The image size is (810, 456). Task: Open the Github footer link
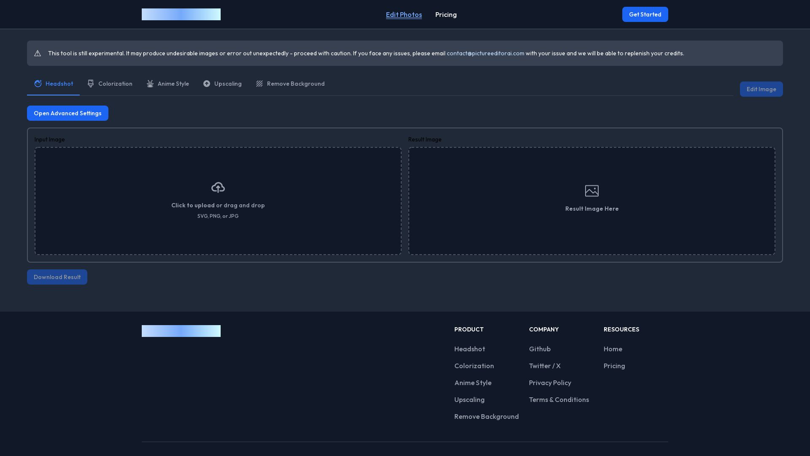[x=540, y=349]
